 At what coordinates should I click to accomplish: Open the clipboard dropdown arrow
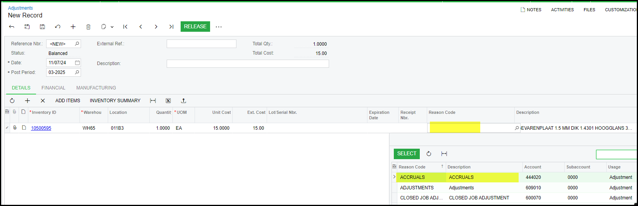click(112, 27)
